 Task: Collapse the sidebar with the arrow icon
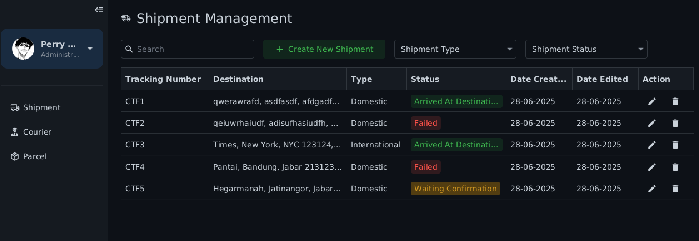coord(99,10)
